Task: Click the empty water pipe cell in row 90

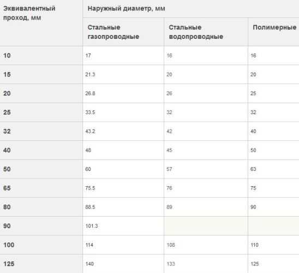Action: (x=206, y=226)
